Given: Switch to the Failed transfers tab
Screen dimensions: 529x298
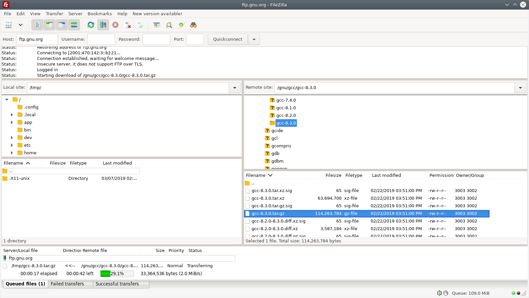Looking at the screenshot, I should [x=70, y=284].
